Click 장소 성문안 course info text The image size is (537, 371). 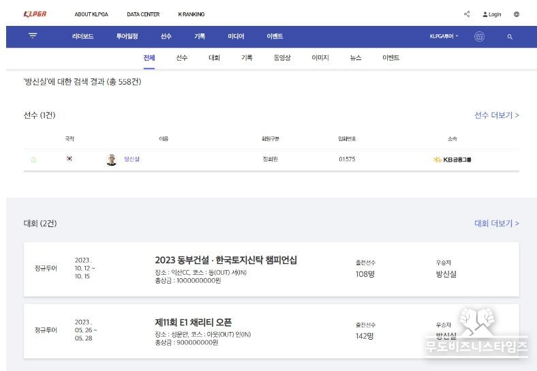[203, 334]
